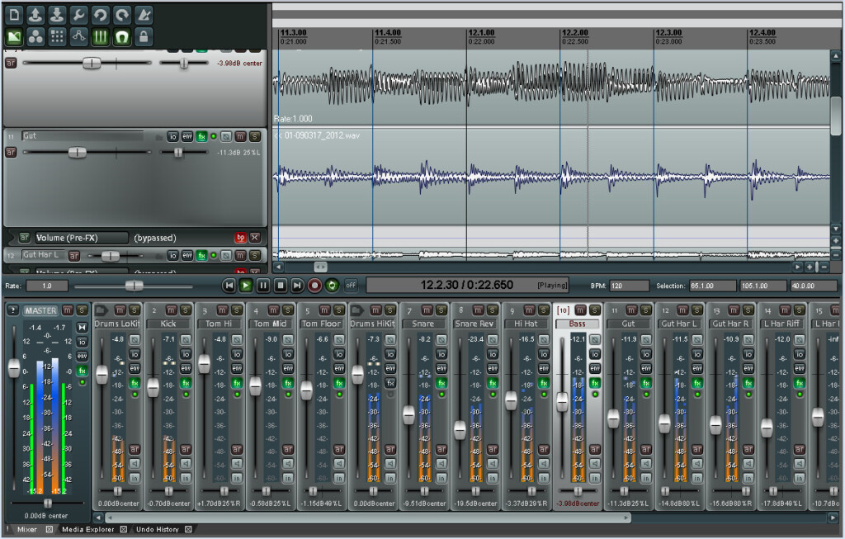Click the Stop button in transport

(x=280, y=286)
